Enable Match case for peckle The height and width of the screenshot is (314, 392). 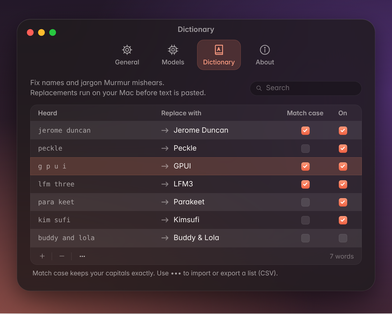(x=305, y=149)
